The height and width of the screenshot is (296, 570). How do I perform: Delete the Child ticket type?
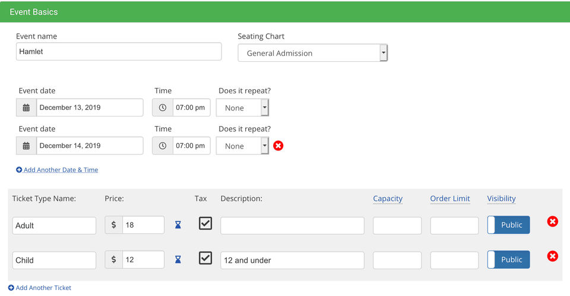(552, 256)
